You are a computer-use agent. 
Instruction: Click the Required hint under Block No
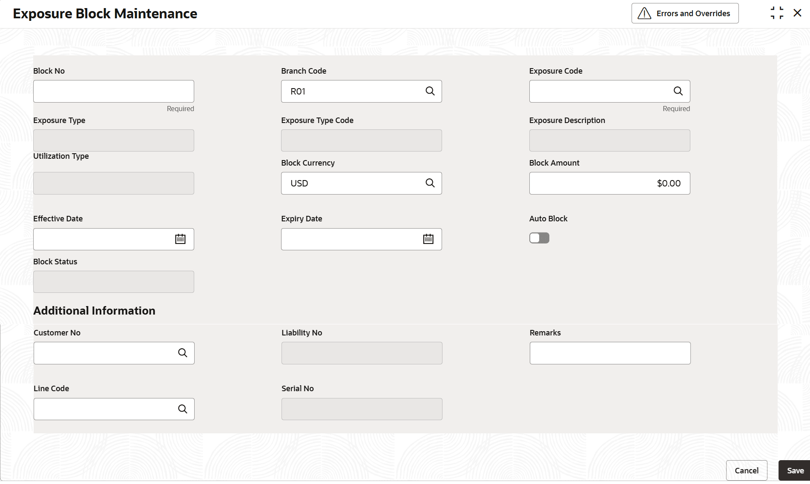point(181,109)
